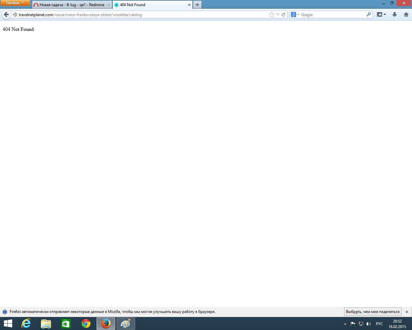Screen dimensions: 412x330
Task: Click 'Выбрать, чем мне поделиться' button
Action: (x=372, y=312)
